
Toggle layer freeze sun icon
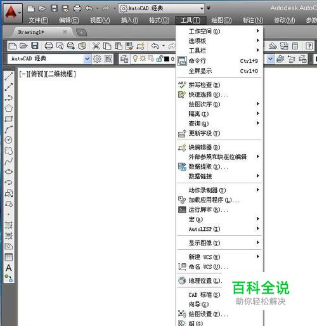click(143, 58)
